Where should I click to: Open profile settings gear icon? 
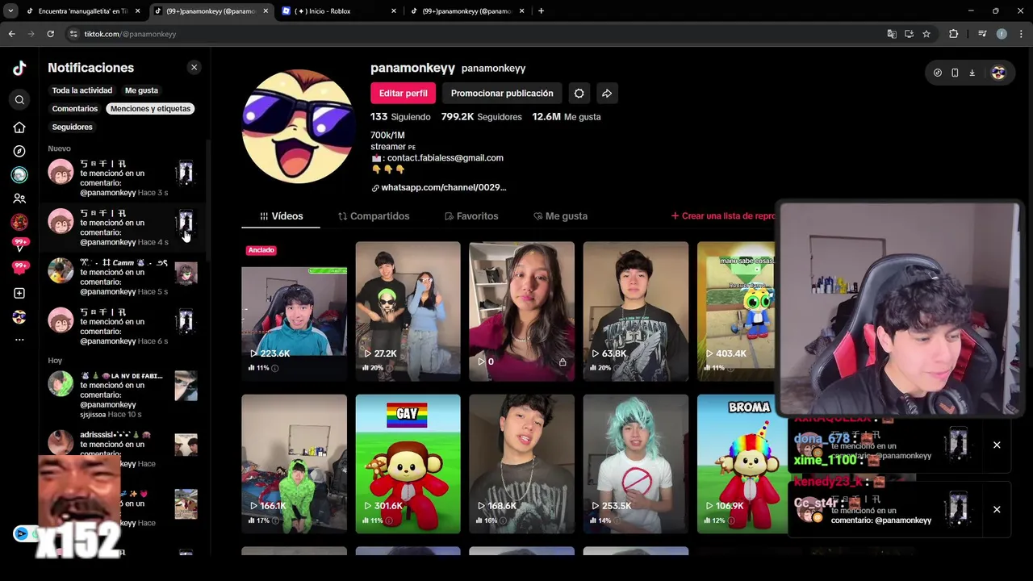pos(579,94)
